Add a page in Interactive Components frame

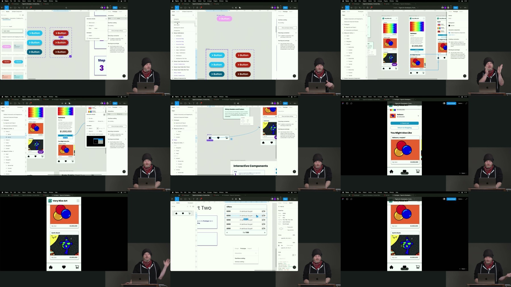click(193, 111)
